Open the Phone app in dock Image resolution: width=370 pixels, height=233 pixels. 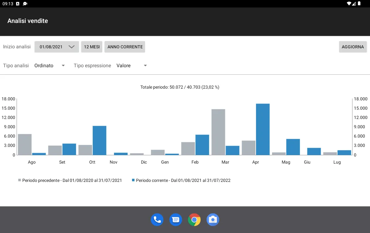[x=157, y=220]
